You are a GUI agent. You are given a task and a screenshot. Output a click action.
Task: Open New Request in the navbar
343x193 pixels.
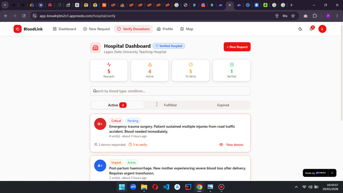[97, 29]
